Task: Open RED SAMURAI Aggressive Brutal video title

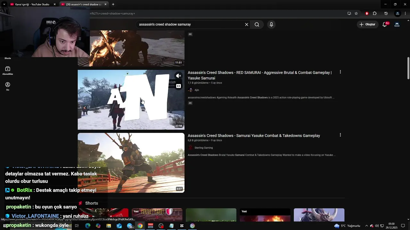Action: (259, 75)
